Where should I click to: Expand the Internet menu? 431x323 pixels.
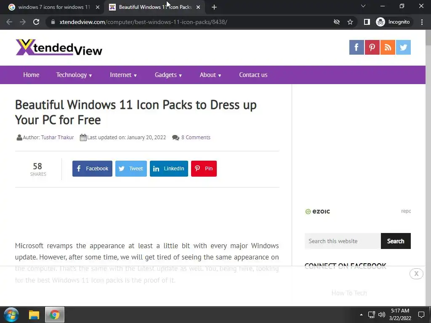(x=123, y=75)
